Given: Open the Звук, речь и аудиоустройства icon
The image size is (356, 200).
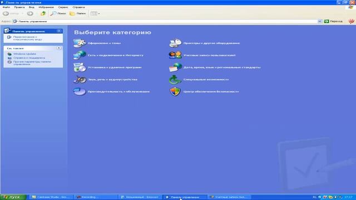Looking at the screenshot, I should (x=80, y=79).
